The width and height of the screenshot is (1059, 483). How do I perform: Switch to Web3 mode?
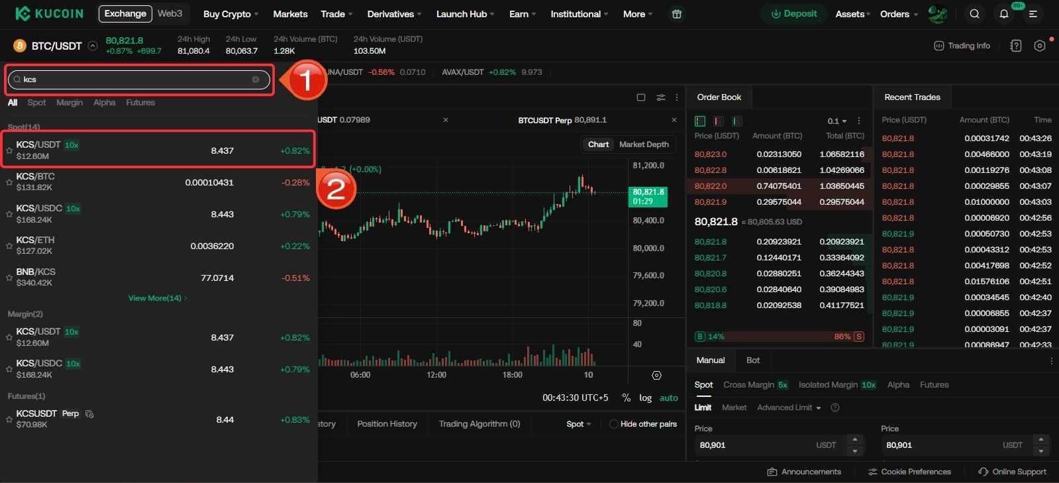(x=170, y=13)
